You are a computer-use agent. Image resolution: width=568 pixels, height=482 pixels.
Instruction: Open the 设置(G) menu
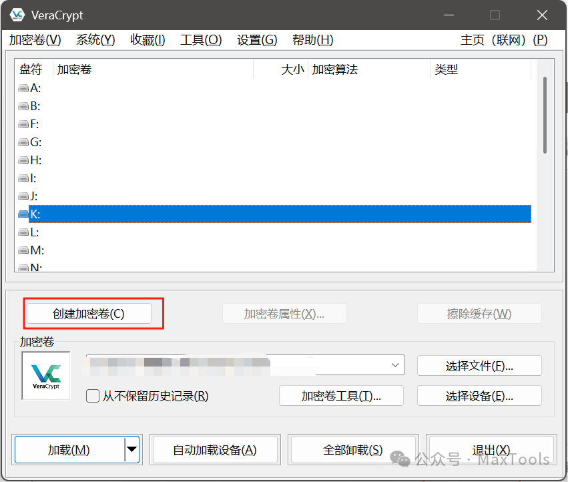point(257,40)
